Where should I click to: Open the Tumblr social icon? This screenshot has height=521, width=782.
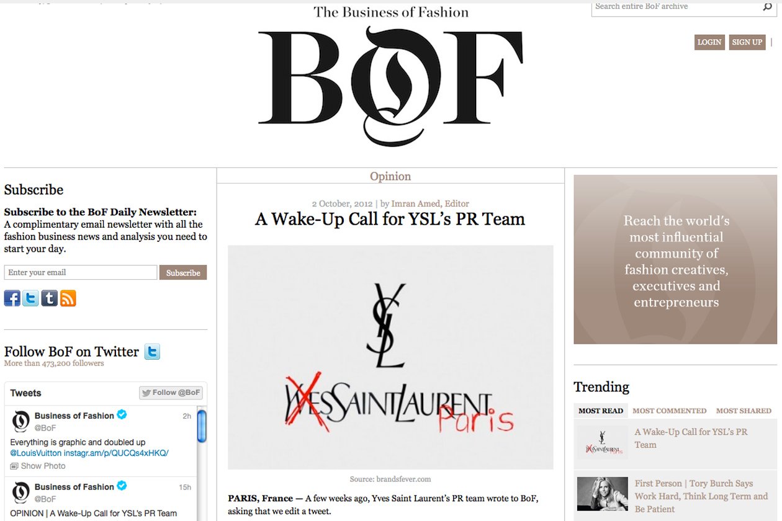[50, 298]
